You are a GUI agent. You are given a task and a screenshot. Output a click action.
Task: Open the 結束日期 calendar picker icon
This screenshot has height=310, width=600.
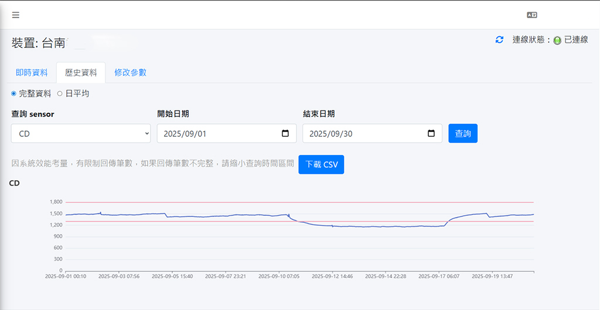click(x=431, y=133)
